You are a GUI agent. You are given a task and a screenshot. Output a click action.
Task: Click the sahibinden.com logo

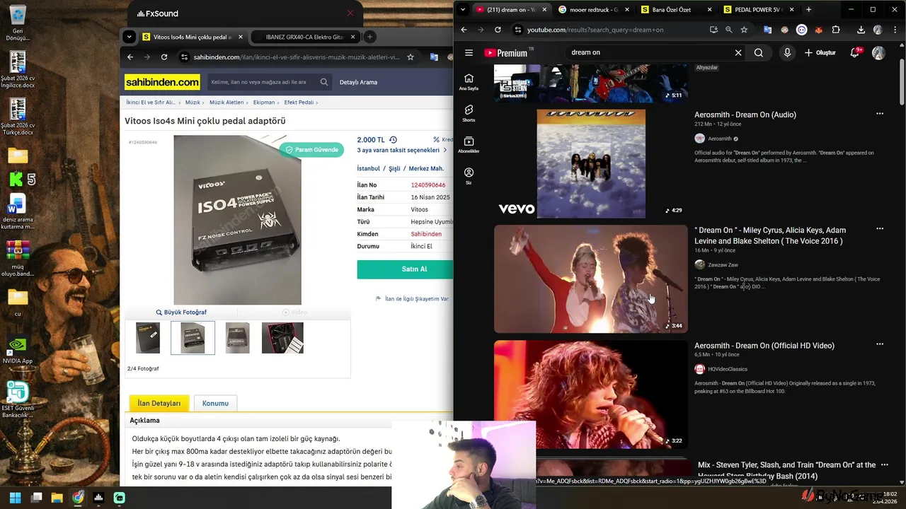(x=163, y=82)
